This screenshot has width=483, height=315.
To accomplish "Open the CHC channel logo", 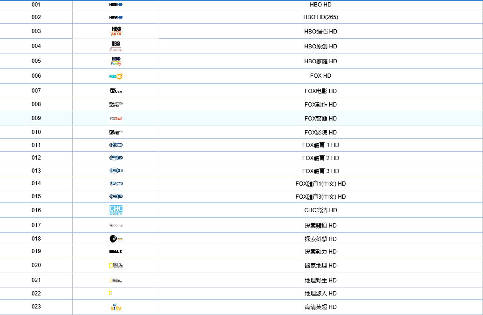I will tap(116, 210).
